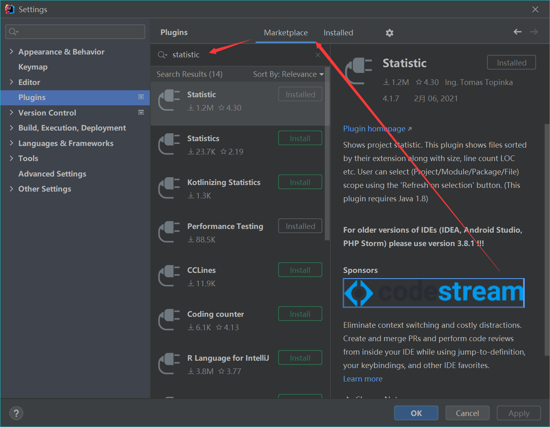Cancel the Settings dialog
The image size is (550, 427).
[467, 413]
